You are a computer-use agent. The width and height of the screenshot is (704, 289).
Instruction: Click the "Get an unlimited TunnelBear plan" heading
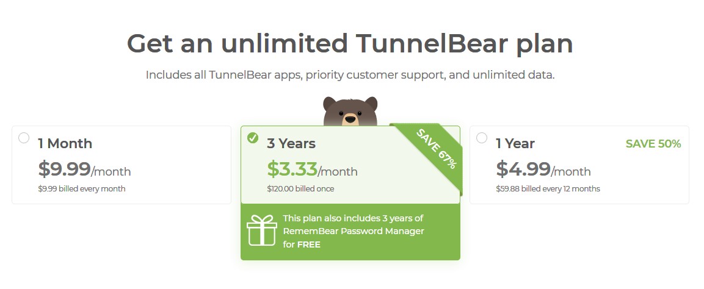[350, 44]
